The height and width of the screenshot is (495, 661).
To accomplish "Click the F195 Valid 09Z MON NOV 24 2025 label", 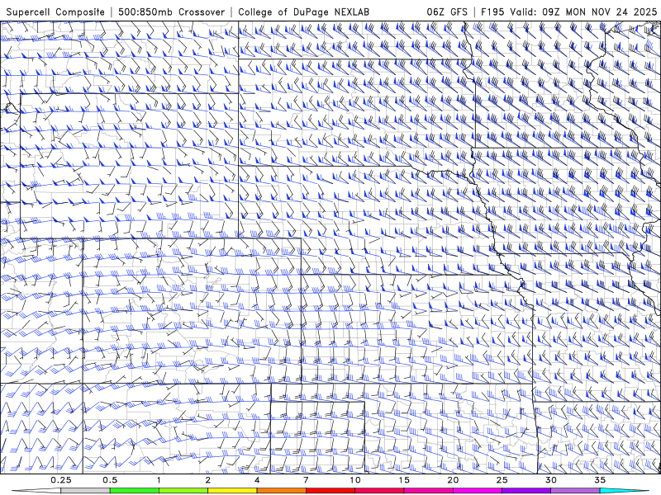I will click(568, 12).
